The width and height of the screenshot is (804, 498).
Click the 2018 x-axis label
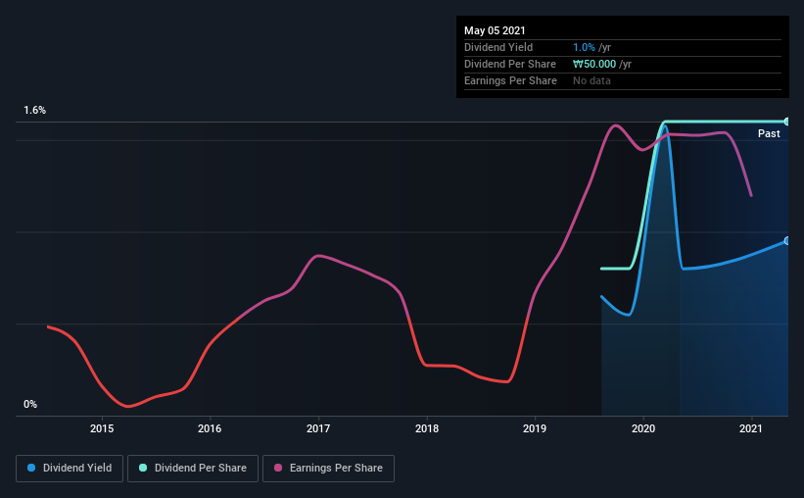tap(427, 428)
